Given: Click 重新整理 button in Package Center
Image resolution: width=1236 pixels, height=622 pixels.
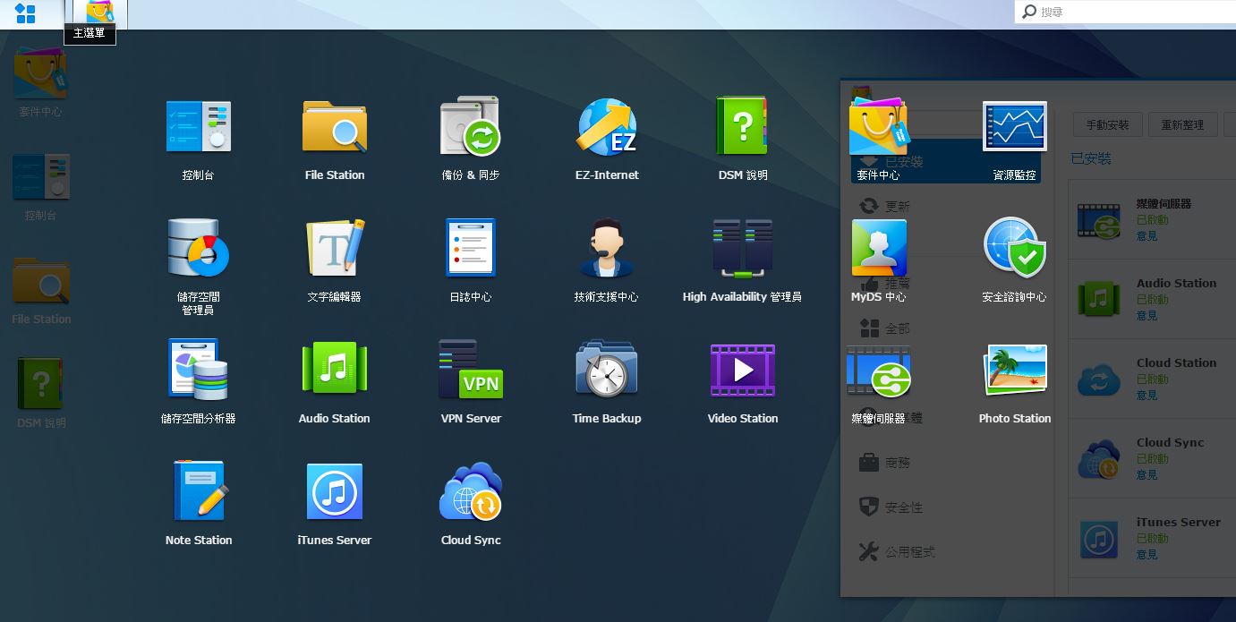Looking at the screenshot, I should click(x=1182, y=125).
